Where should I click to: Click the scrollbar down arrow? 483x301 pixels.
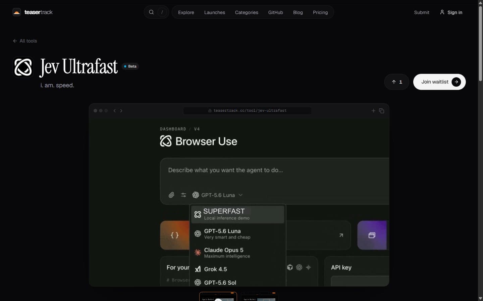pos(480,298)
